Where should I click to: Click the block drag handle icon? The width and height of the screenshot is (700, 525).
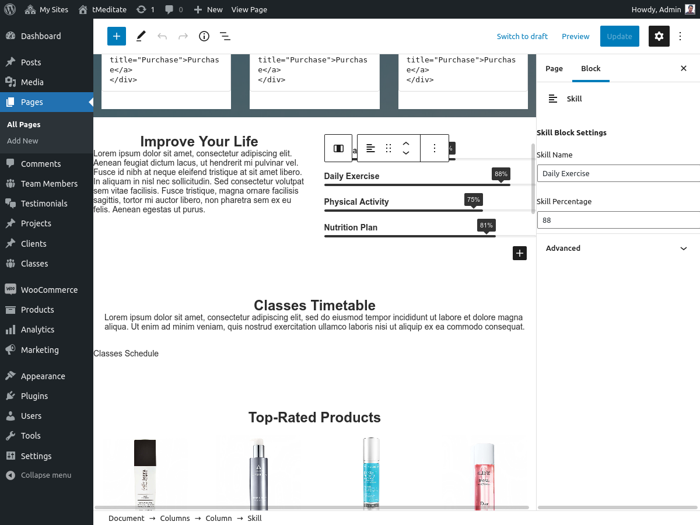click(x=388, y=148)
